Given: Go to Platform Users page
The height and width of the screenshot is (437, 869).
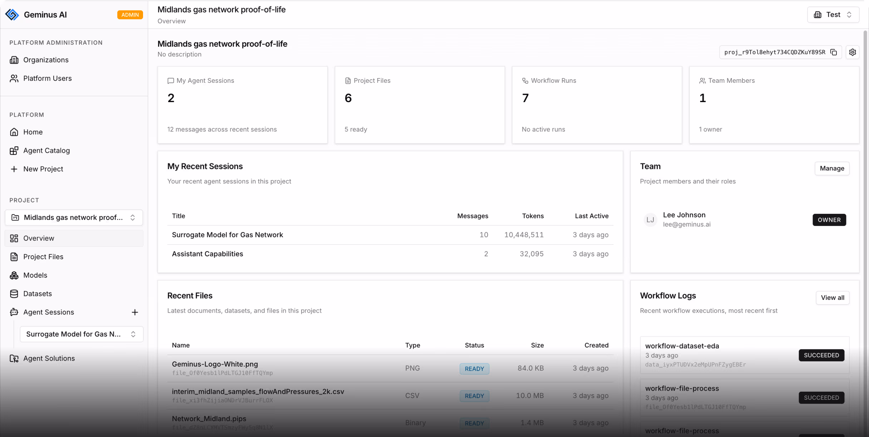Looking at the screenshot, I should pyautogui.click(x=47, y=79).
